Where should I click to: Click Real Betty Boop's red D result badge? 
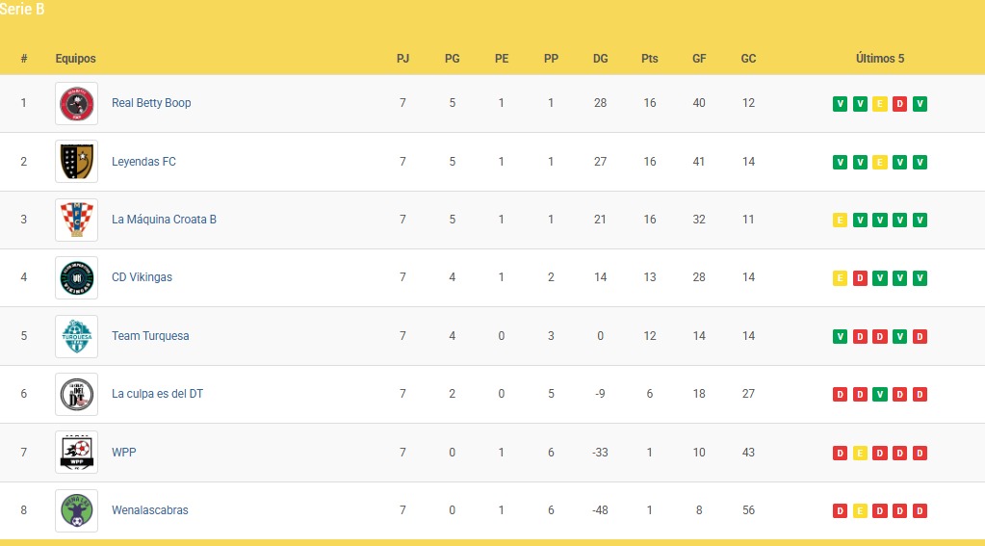point(899,104)
